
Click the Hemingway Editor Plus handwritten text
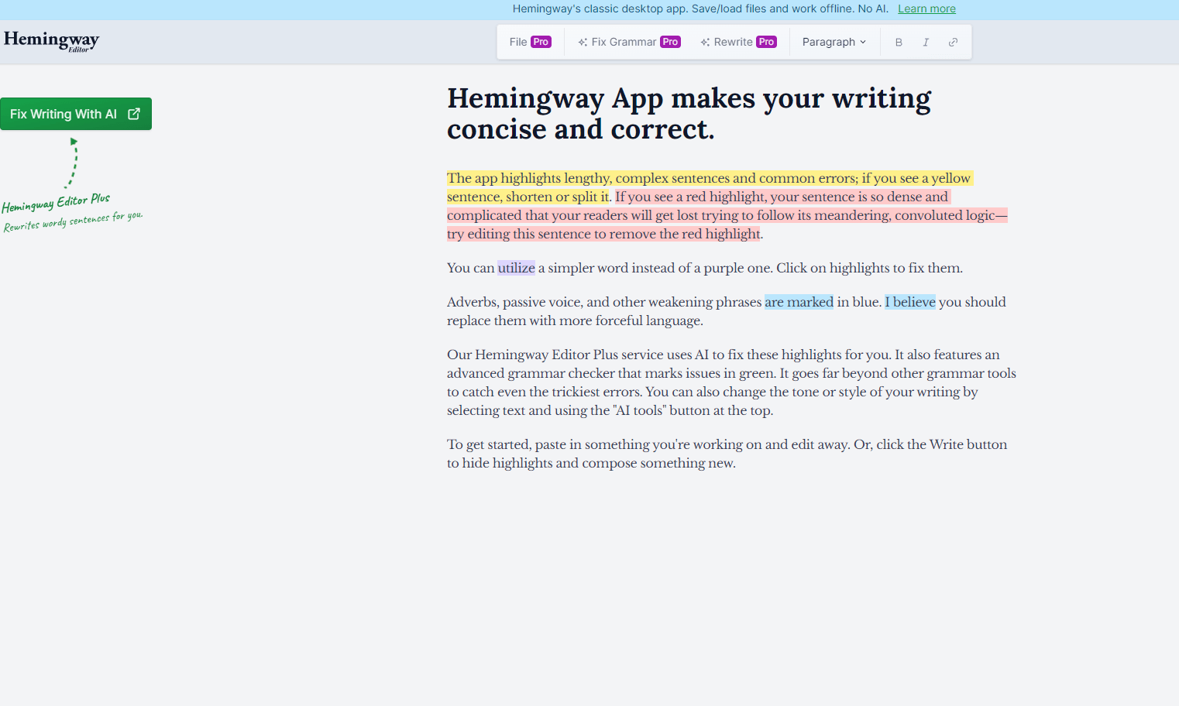[x=56, y=203]
